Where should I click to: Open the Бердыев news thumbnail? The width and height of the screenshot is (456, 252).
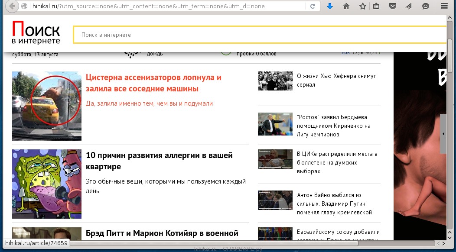tap(275, 124)
